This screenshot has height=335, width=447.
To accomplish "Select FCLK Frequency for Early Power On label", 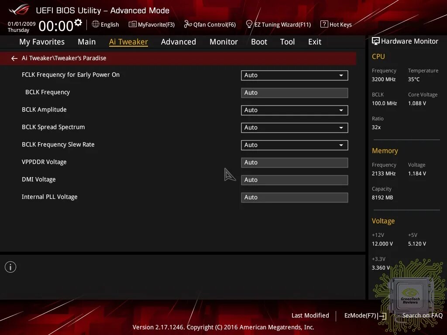I will click(x=71, y=75).
